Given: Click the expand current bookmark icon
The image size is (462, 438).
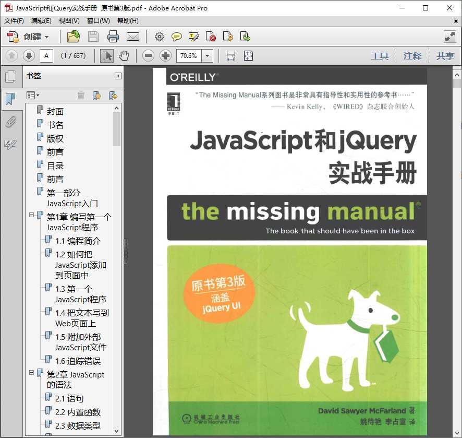Looking at the screenshot, I should [113, 95].
